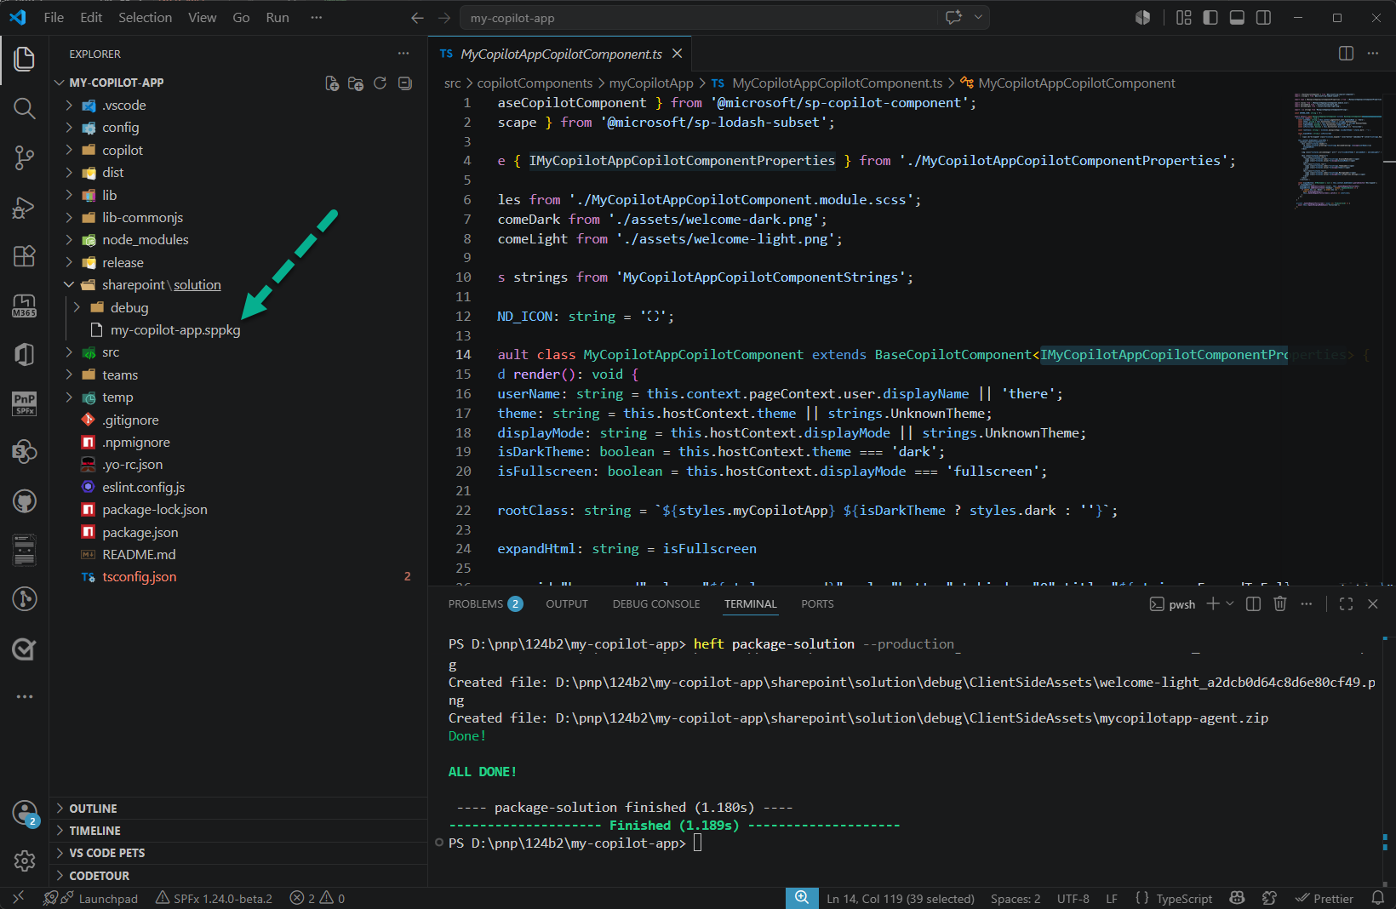Close the MyCopilotAppCopilotComponent.ts tab
The image size is (1396, 909).
[x=678, y=54]
